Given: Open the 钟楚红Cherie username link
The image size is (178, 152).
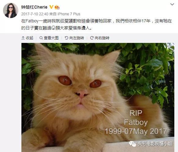Looking at the screenshot, I should pyautogui.click(x=34, y=7).
